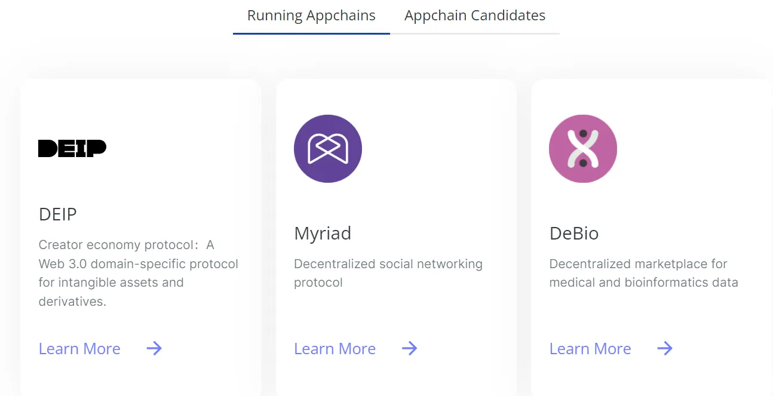Click the arrow icon in Myriad card

click(409, 348)
